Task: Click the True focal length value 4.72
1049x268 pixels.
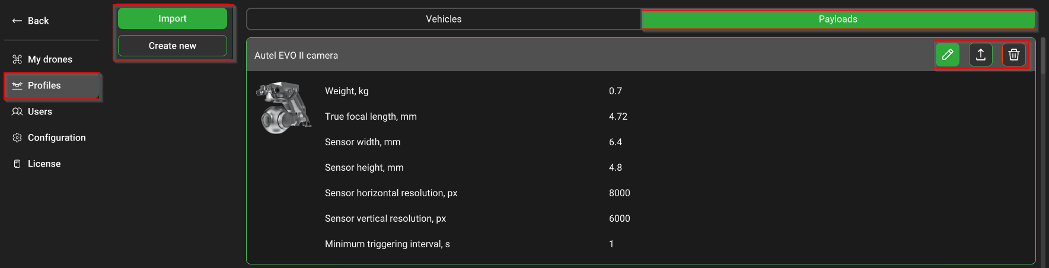Action: 618,116
